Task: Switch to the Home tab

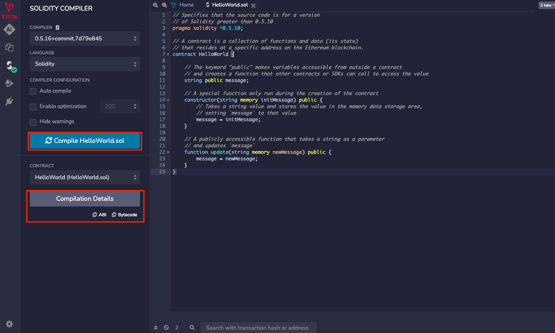Action: pos(186,5)
